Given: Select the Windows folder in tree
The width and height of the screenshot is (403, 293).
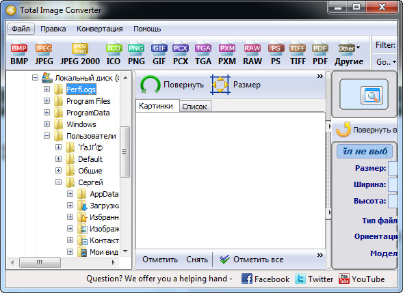Looking at the screenshot, I should pyautogui.click(x=81, y=124).
